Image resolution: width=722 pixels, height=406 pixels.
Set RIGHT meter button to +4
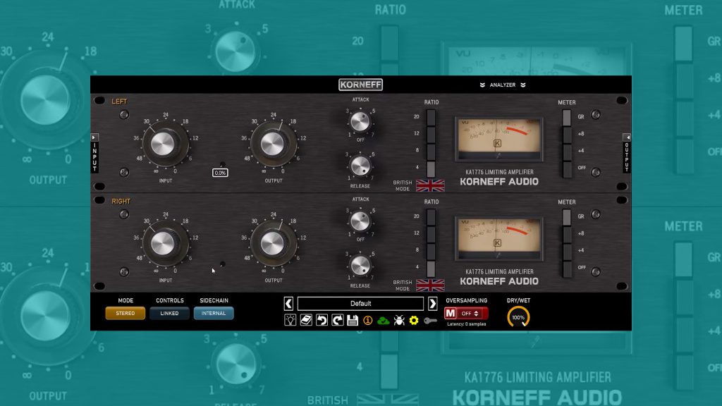[x=567, y=251]
